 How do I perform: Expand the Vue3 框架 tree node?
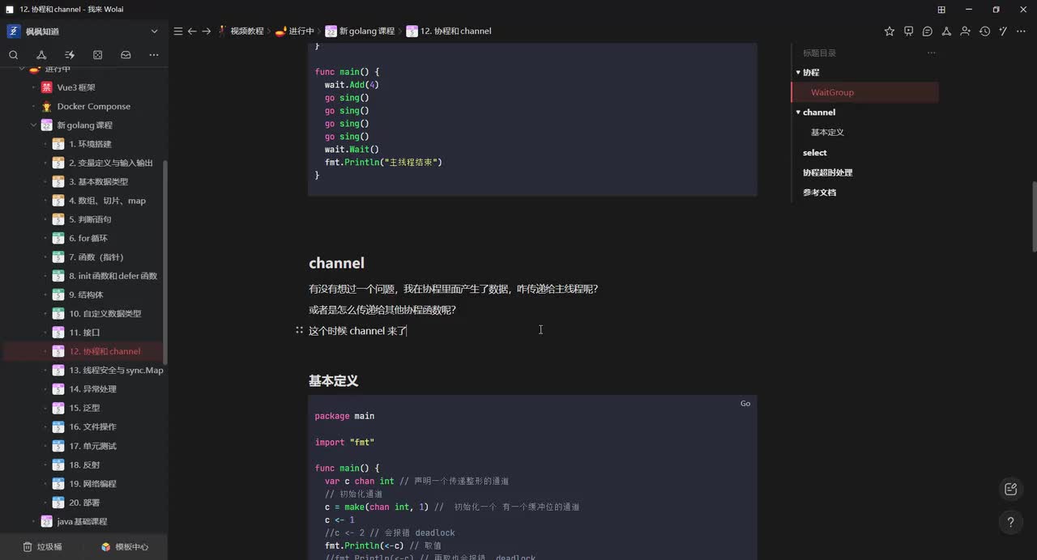tap(34, 87)
